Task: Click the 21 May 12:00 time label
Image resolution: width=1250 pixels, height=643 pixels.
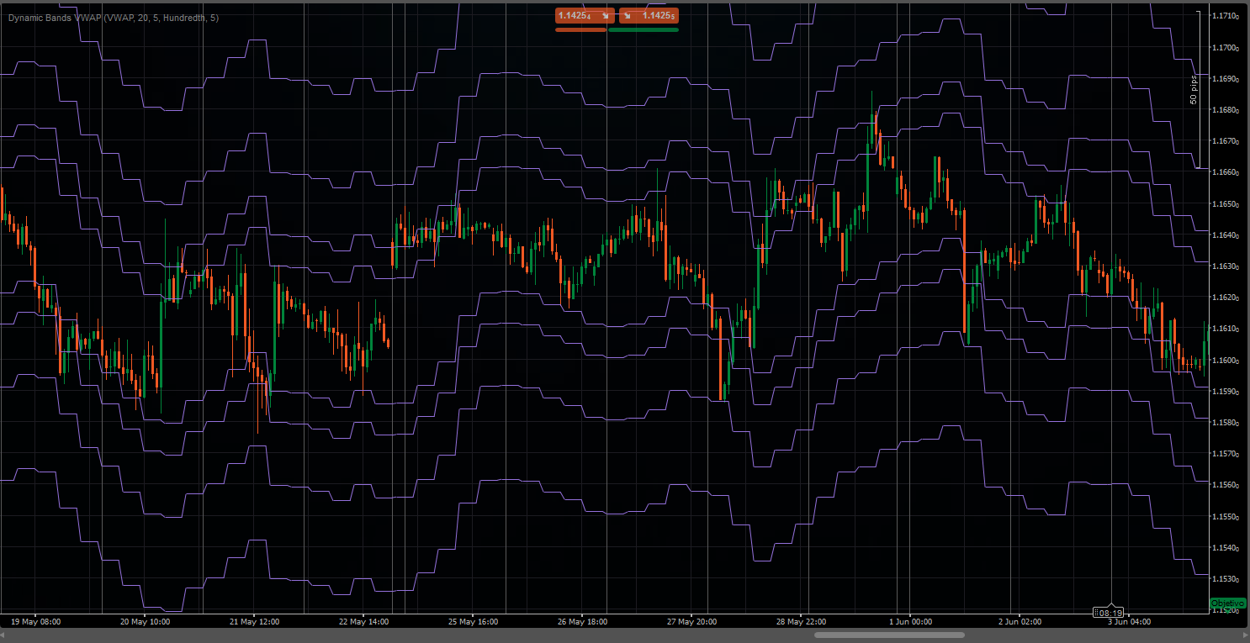Action: 254,622
